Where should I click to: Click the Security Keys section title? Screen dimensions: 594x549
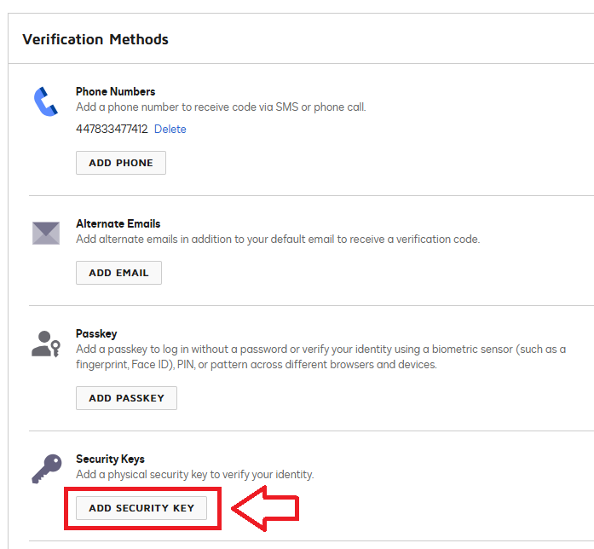[110, 459]
